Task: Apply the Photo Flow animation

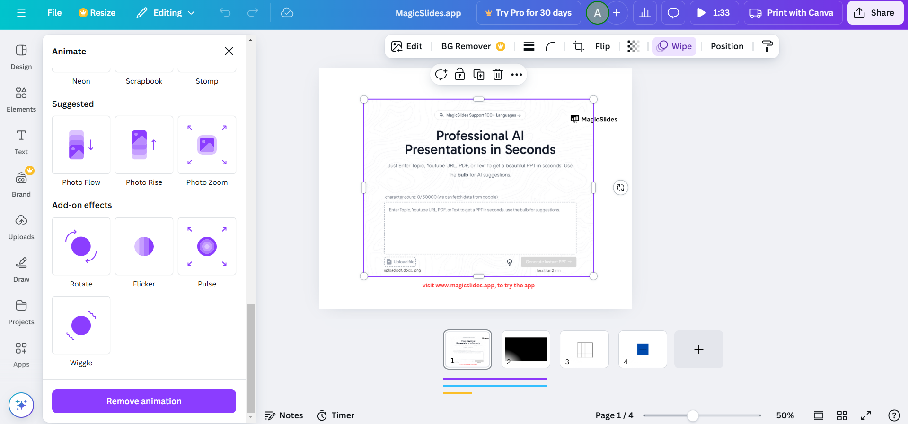Action: click(81, 145)
